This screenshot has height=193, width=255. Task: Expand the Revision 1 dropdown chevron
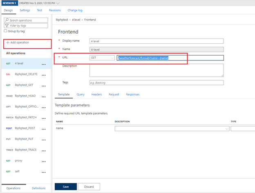pos(57,3)
